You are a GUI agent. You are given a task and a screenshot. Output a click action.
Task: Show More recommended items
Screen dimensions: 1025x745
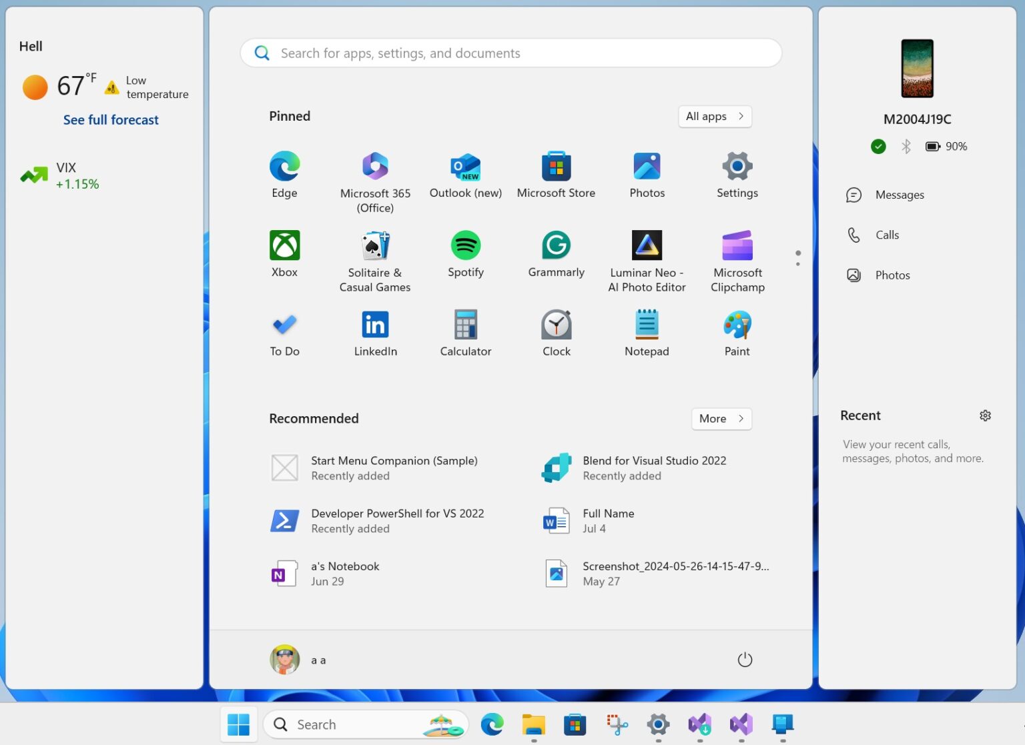[721, 419]
